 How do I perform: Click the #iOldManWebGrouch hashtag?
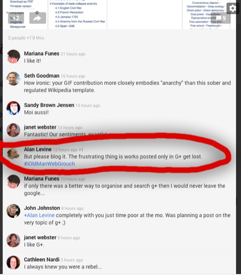[x=50, y=164]
